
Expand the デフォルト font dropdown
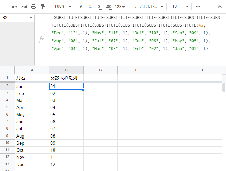coord(148,6)
